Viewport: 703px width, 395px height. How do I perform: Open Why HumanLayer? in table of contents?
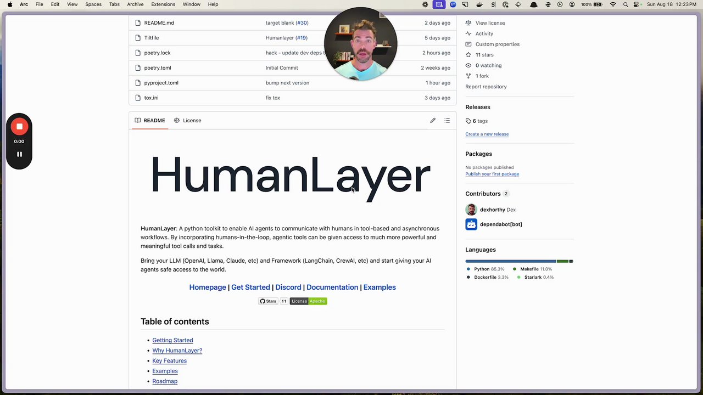coord(177,351)
